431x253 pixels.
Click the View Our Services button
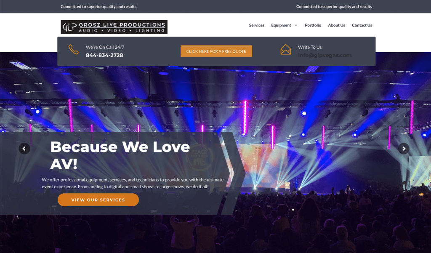(x=98, y=200)
